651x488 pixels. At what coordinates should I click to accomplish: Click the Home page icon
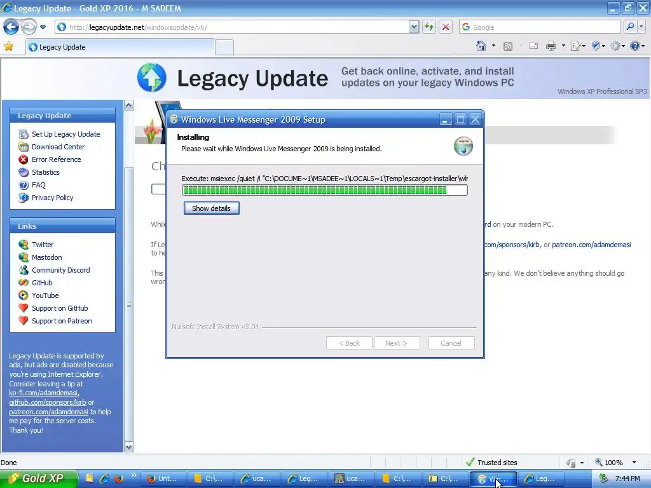click(481, 46)
